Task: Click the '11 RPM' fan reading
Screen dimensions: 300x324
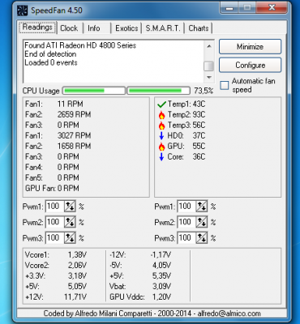Action: tap(71, 104)
